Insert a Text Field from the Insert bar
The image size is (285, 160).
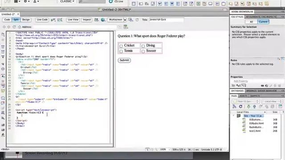(x=141, y=4)
